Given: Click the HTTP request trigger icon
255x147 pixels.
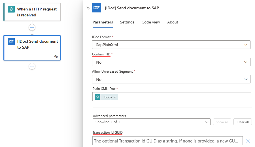Looking at the screenshot, I should click(11, 9).
